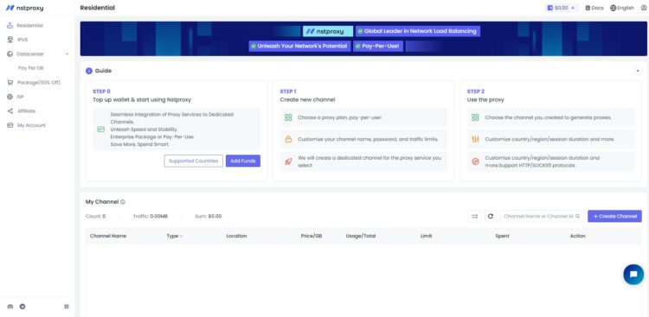The height and width of the screenshot is (317, 649).
Task: Click the 'Traffic: 0.00MB' statistic
Action: pos(151,216)
